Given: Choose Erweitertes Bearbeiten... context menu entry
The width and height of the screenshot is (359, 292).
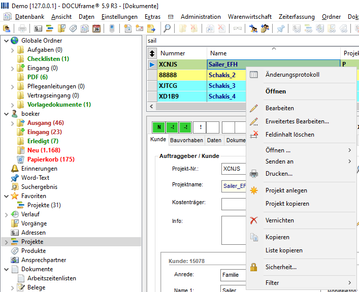Looking at the screenshot, I should coord(301,121).
